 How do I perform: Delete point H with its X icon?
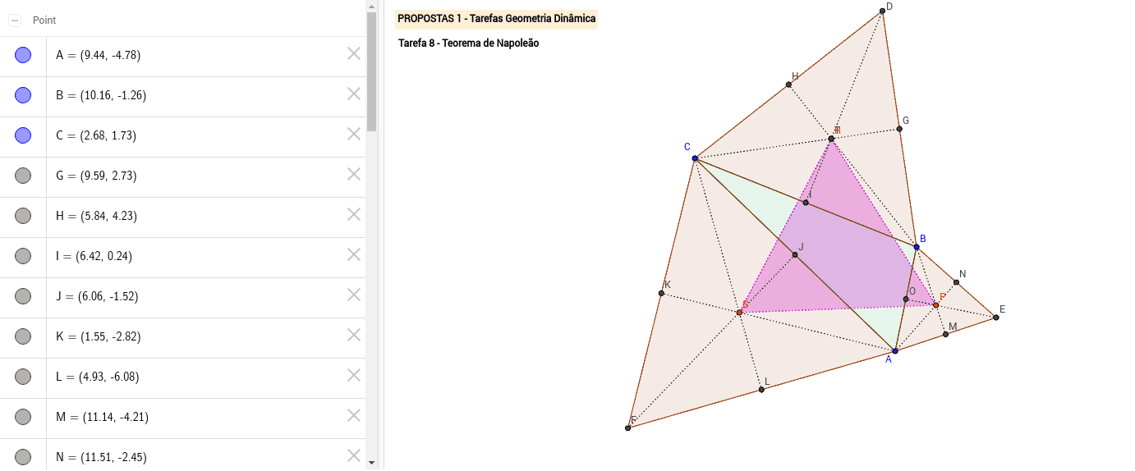point(354,214)
